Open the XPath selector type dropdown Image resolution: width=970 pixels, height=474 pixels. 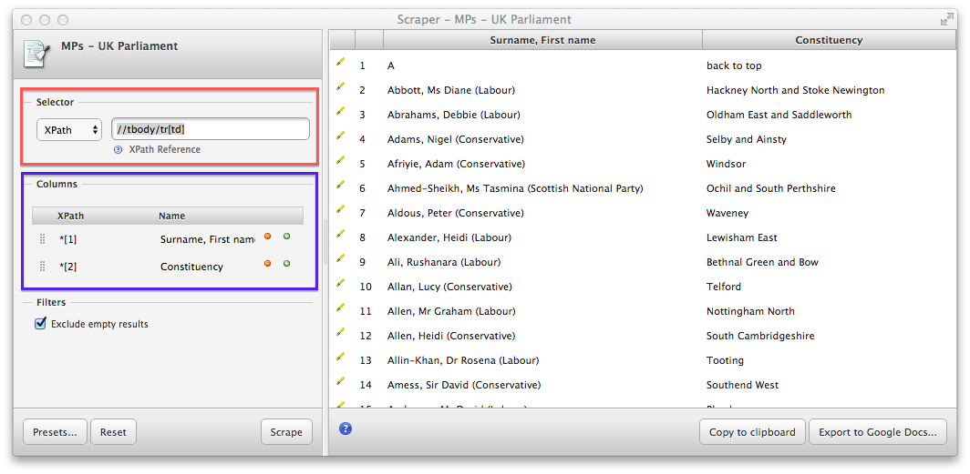(69, 130)
